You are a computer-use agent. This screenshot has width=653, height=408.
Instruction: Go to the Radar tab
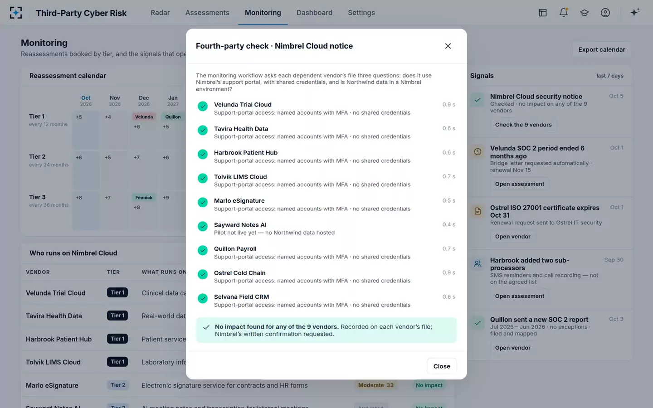(160, 13)
